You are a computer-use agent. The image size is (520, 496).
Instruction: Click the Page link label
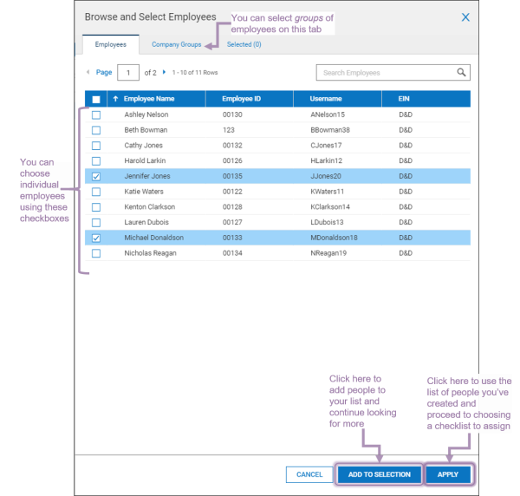pyautogui.click(x=104, y=72)
